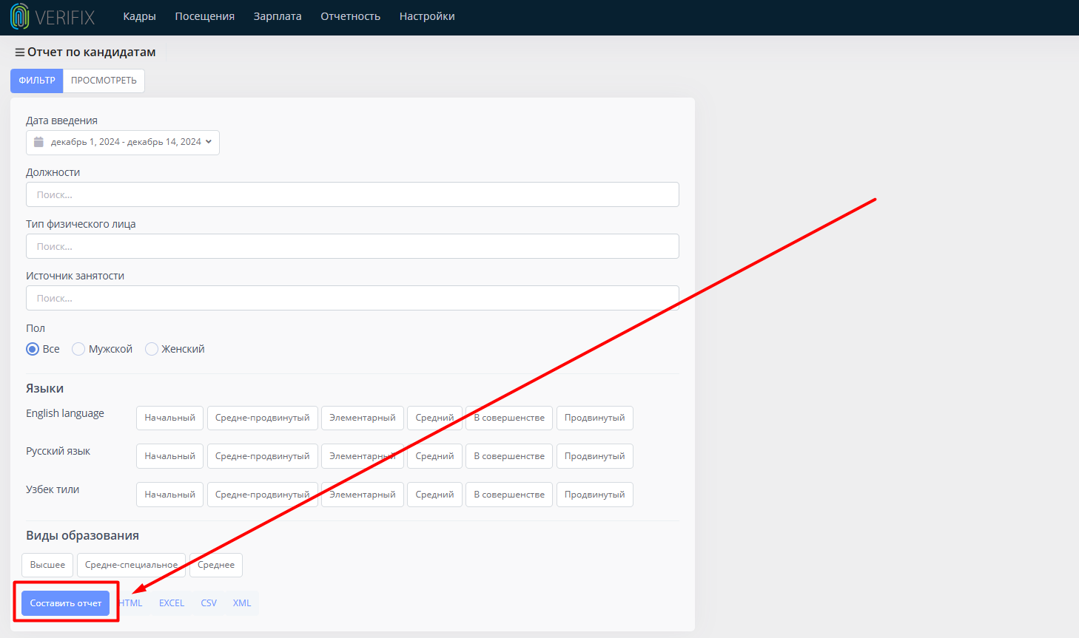
Task: Toggle В совершенстве for Русский язык
Action: coord(509,456)
